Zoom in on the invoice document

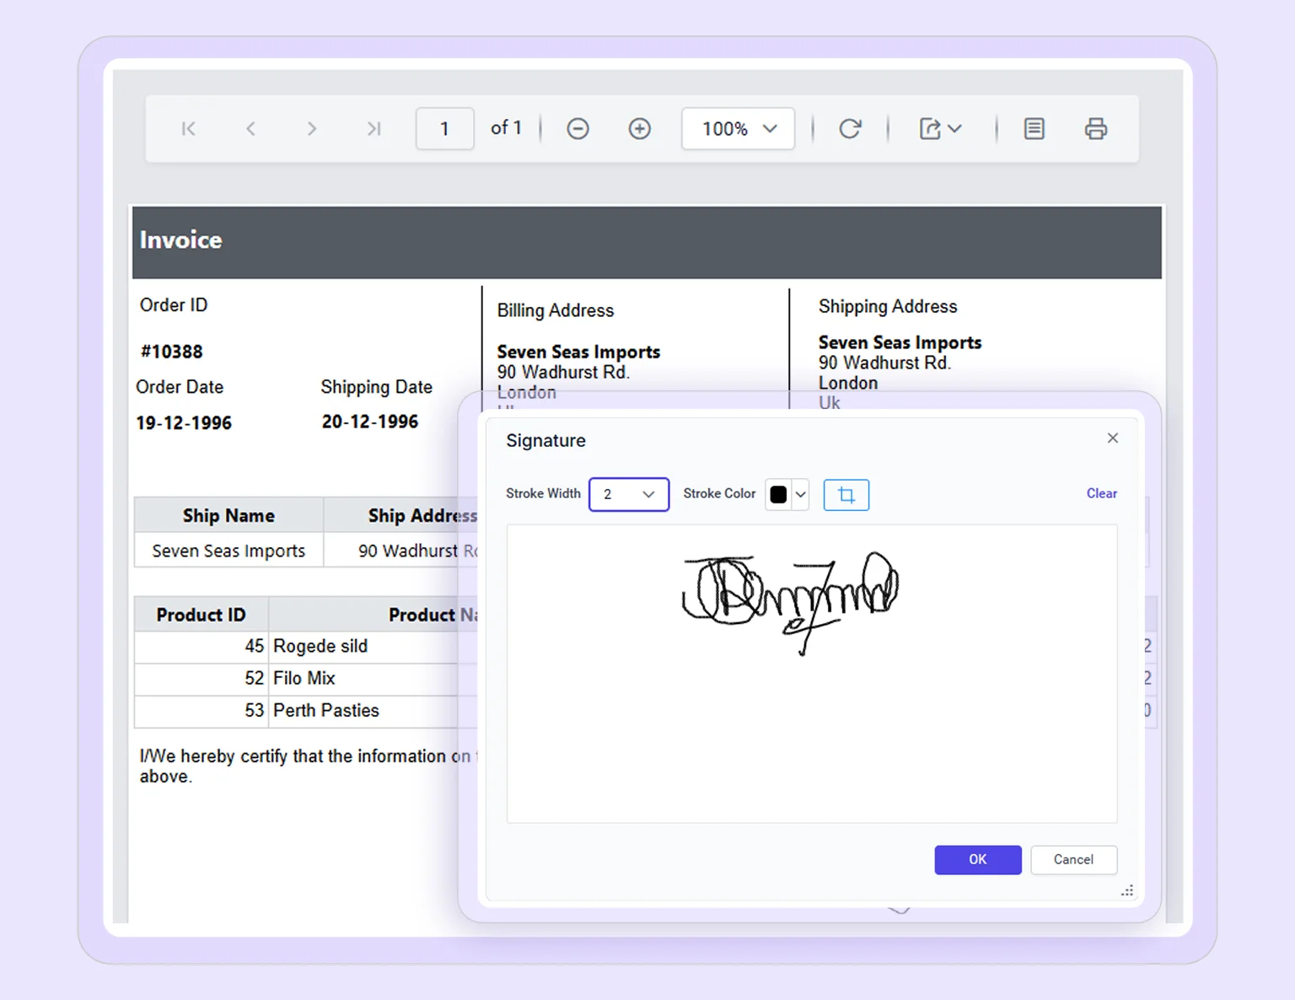[x=640, y=128]
